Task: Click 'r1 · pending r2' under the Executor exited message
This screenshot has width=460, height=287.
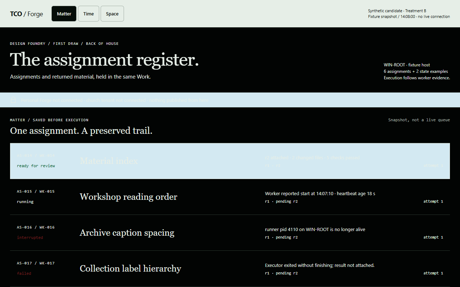Action: (x=281, y=273)
